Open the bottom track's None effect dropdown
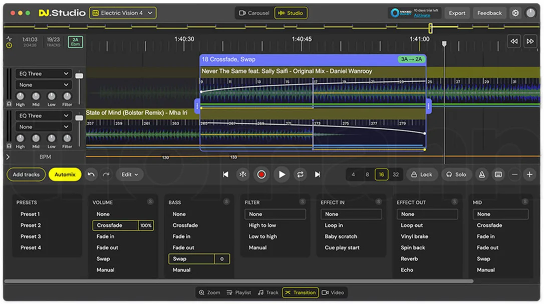This screenshot has height=304, width=544. pyautogui.click(x=44, y=127)
